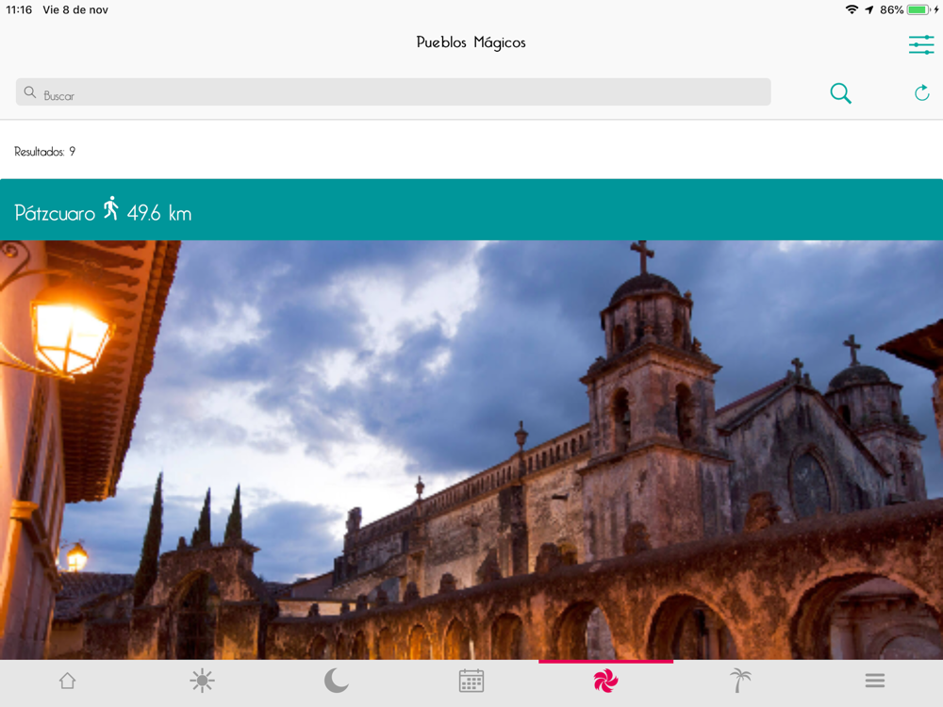Screen dimensions: 943x707
Task: Refresh the results with the reload icon
Action: 921,92
